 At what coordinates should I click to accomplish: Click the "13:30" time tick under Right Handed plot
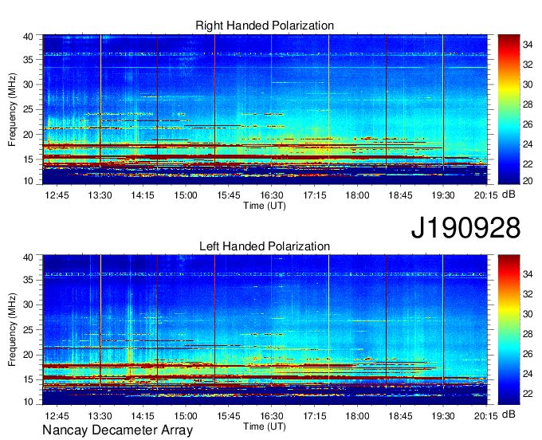[100, 195]
